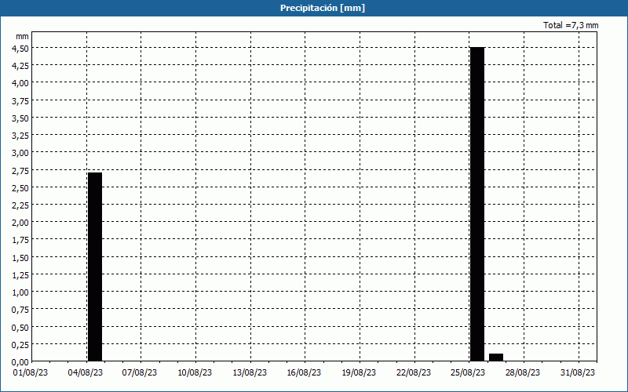Click the 22/08/23 date label
The width and height of the screenshot is (628, 392).
point(414,372)
